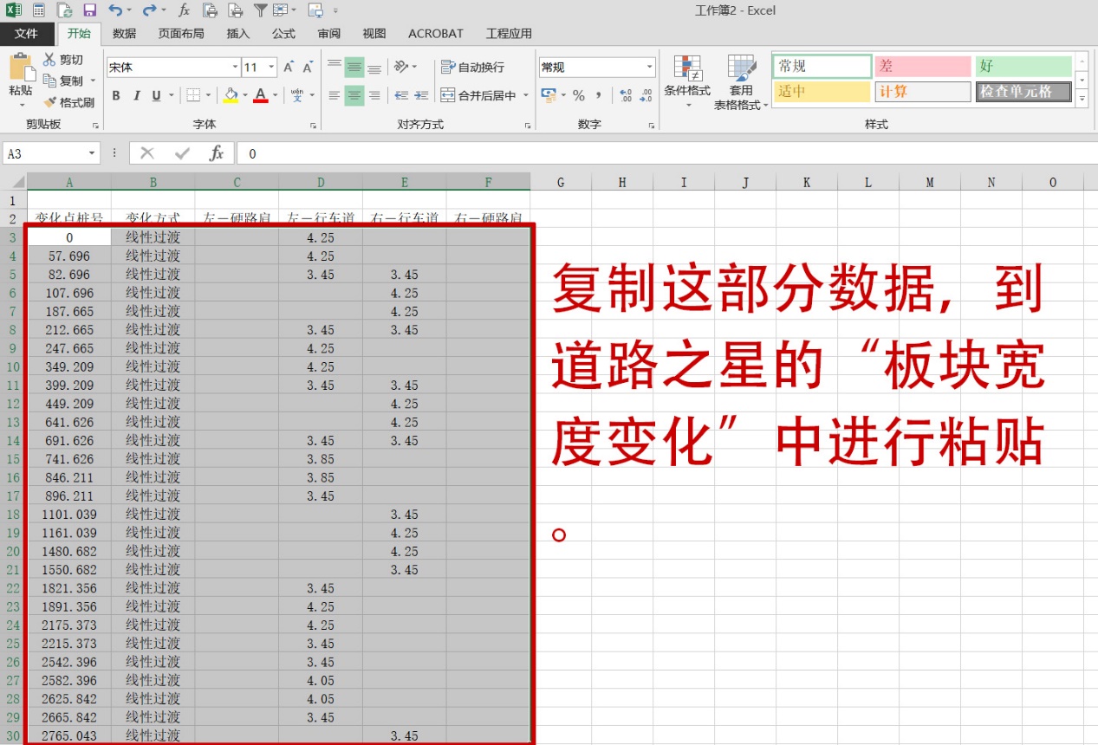The height and width of the screenshot is (745, 1098).
Task: Toggle center horizontal alignment
Action: tap(354, 95)
